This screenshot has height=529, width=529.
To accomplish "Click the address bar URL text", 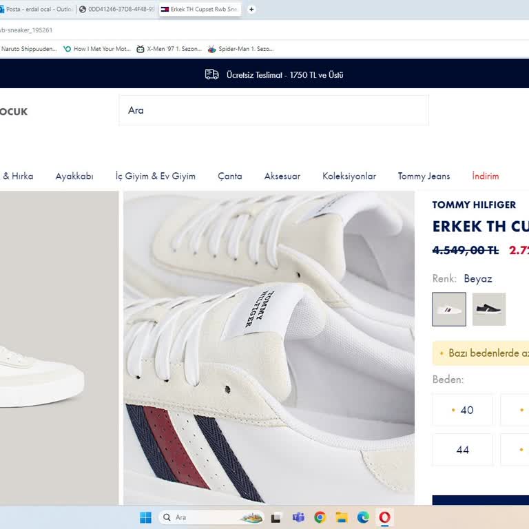I will [x=26, y=30].
